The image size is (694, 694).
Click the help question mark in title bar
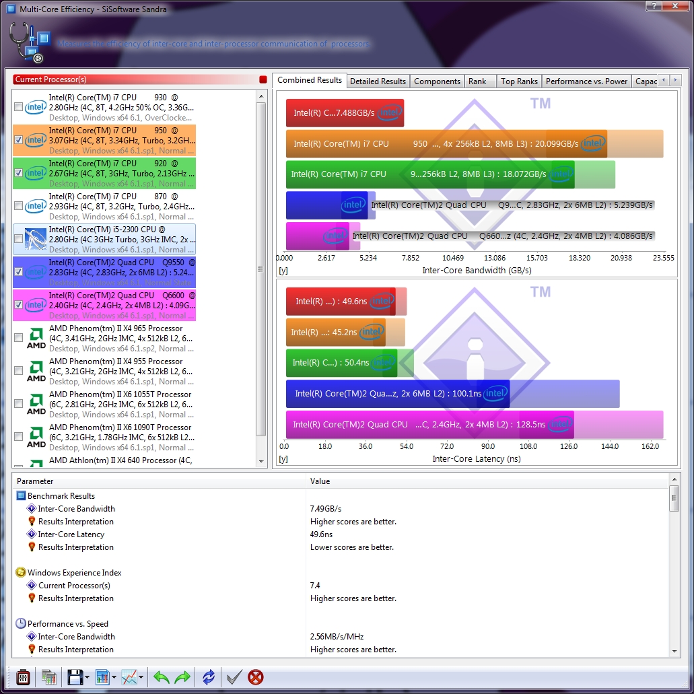coord(654,6)
